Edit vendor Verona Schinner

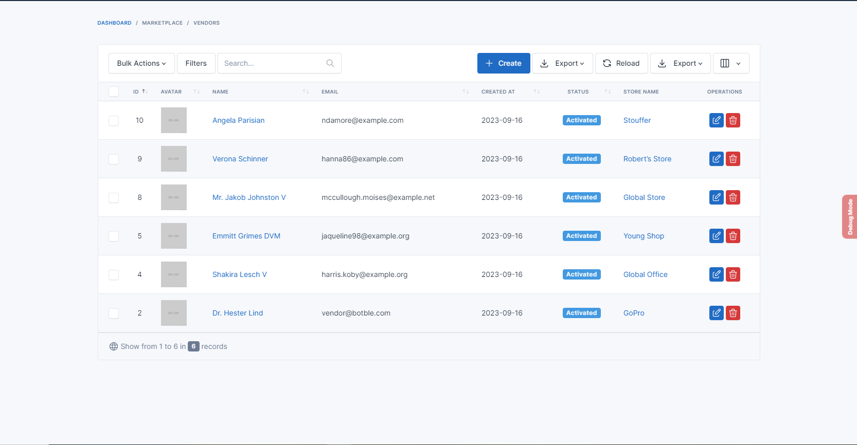tap(716, 159)
